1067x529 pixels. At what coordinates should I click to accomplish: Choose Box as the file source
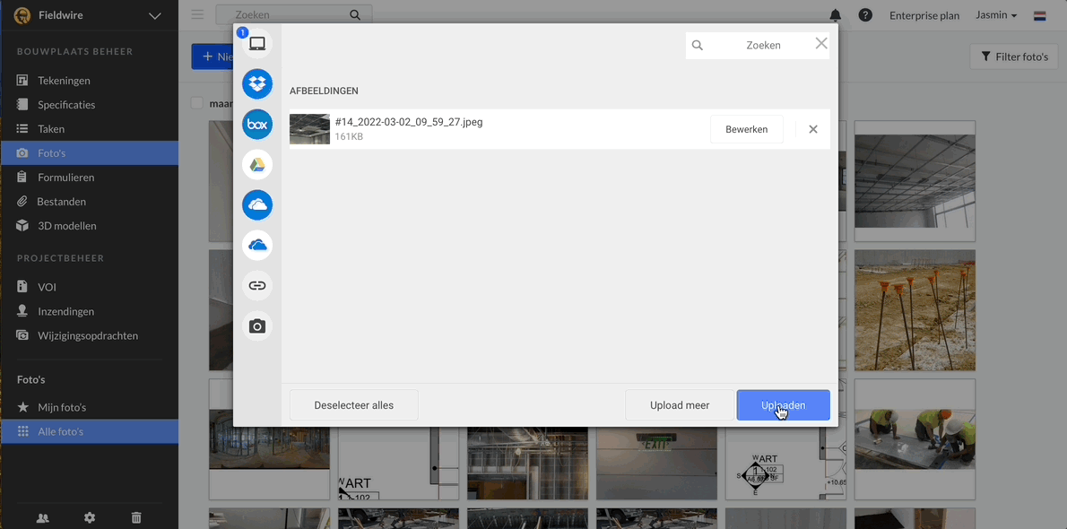coord(257,124)
